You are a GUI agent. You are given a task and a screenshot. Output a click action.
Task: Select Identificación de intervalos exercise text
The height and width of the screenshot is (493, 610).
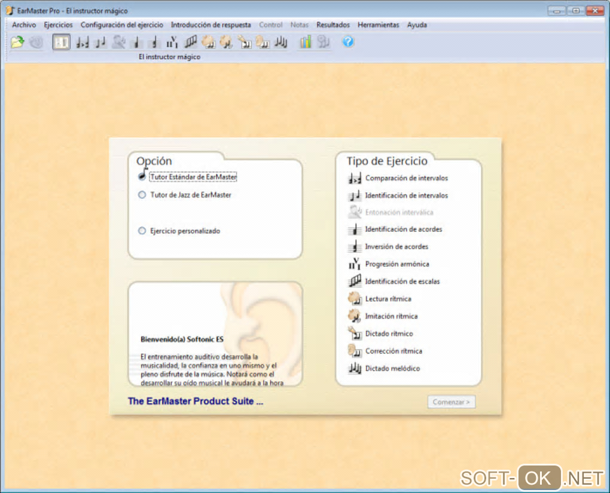(x=407, y=195)
